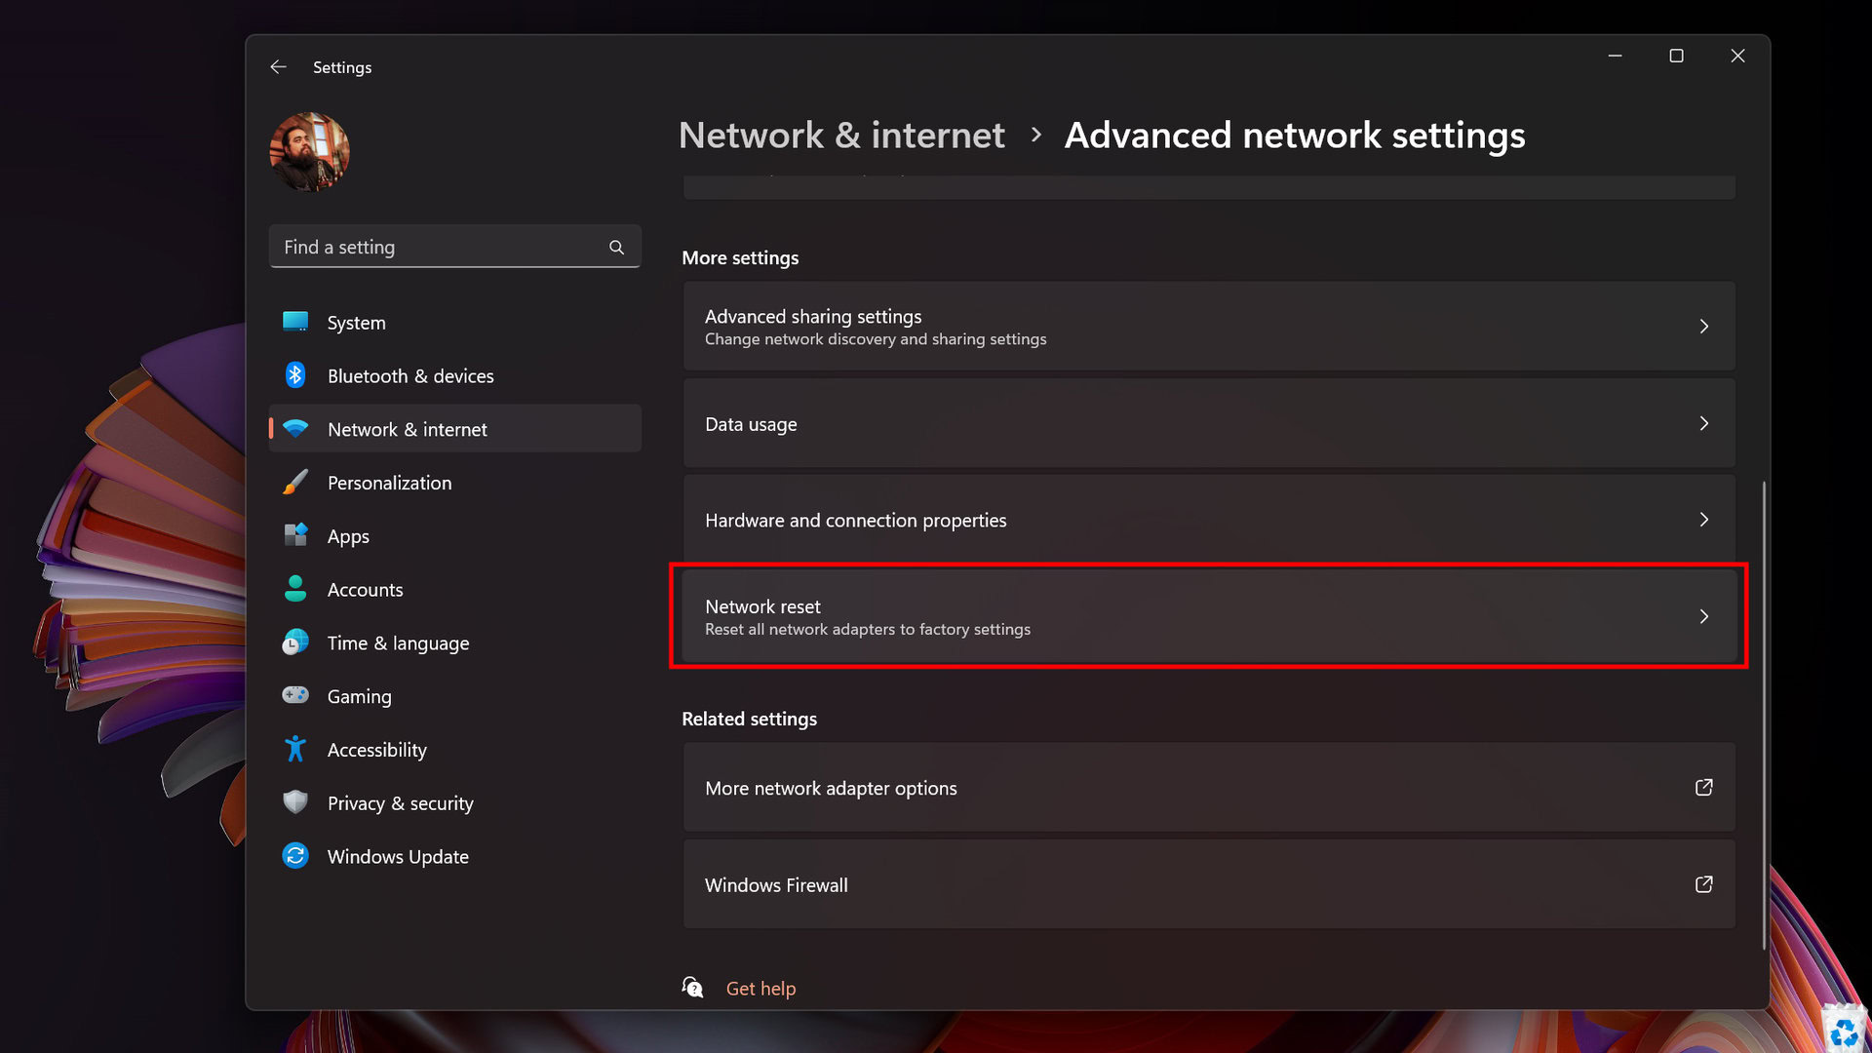This screenshot has height=1053, width=1872.
Task: Click the back arrow in Settings header
Action: coord(278,67)
